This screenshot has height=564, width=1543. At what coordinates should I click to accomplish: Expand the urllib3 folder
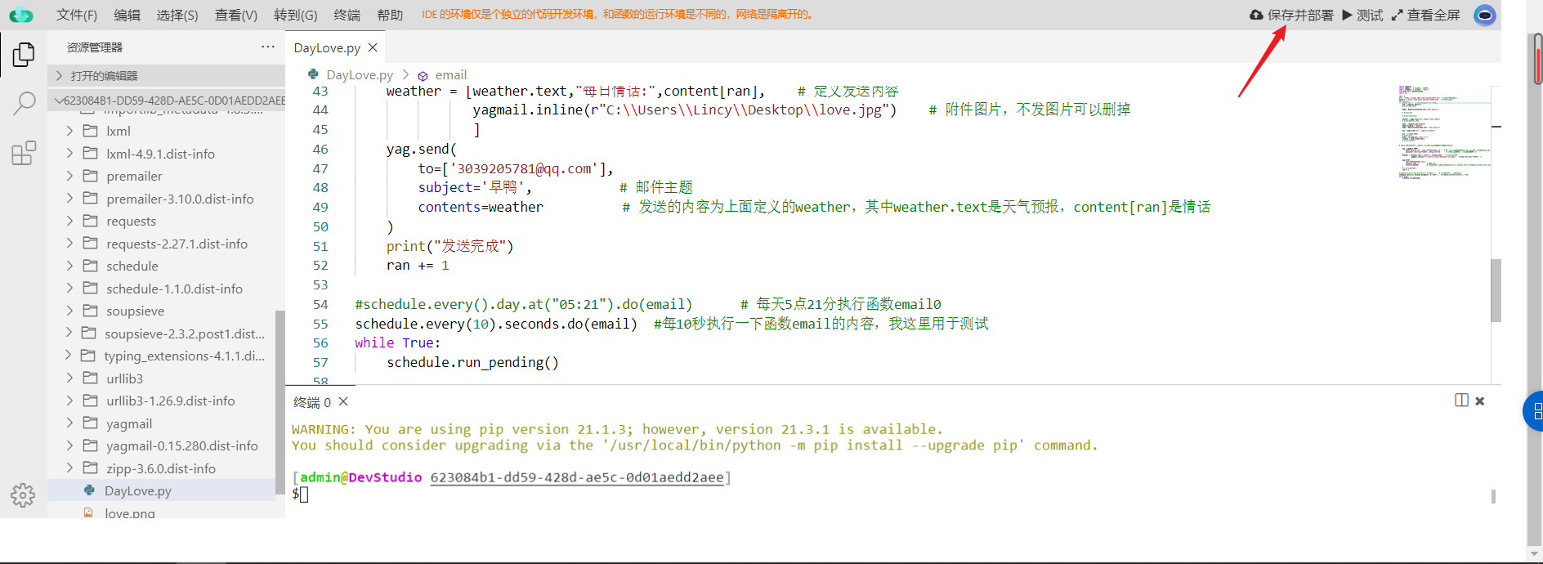tap(69, 378)
